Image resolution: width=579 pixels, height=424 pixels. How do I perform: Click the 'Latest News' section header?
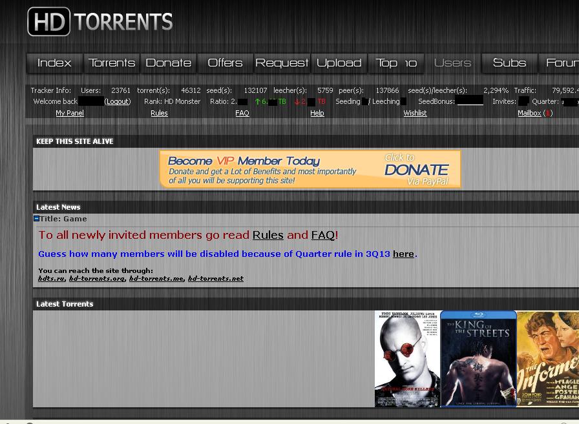(x=58, y=207)
